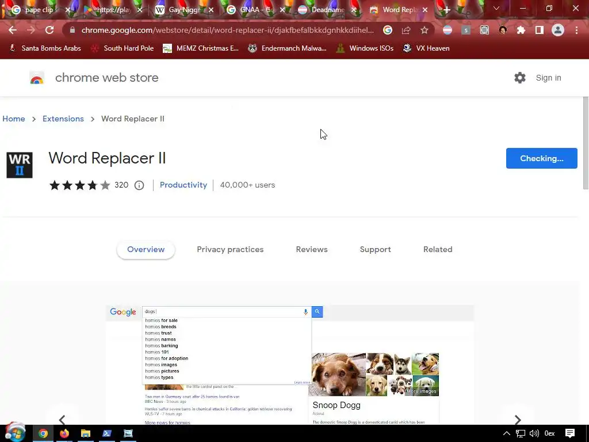Open the screenshot capture extension icon
The image size is (589, 442).
(484, 30)
